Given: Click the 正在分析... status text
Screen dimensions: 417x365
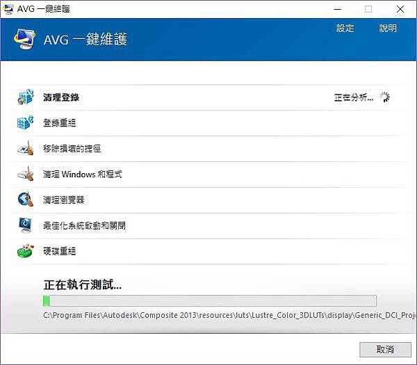Looking at the screenshot, I should point(354,97).
